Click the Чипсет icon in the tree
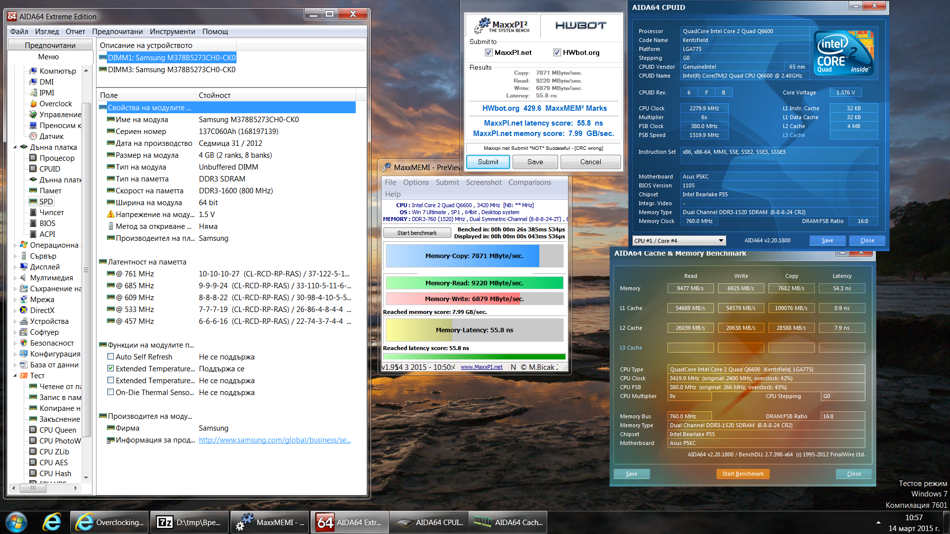Screen dimensions: 950x534 (33, 213)
